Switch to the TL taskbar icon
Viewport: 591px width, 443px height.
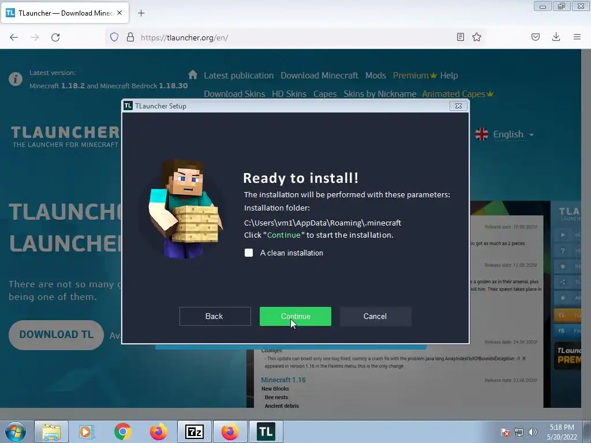[x=266, y=431]
